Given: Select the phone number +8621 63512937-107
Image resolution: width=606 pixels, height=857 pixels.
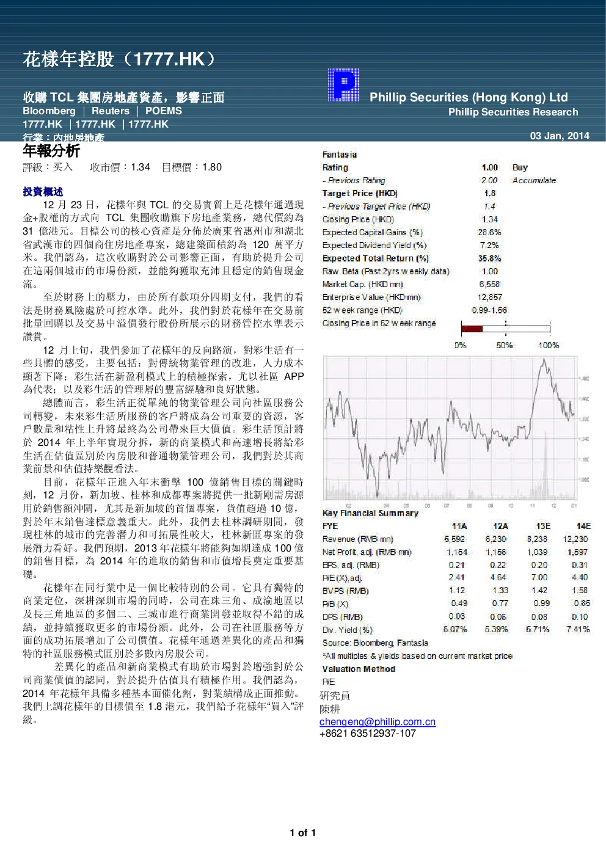Looking at the screenshot, I should point(368,733).
